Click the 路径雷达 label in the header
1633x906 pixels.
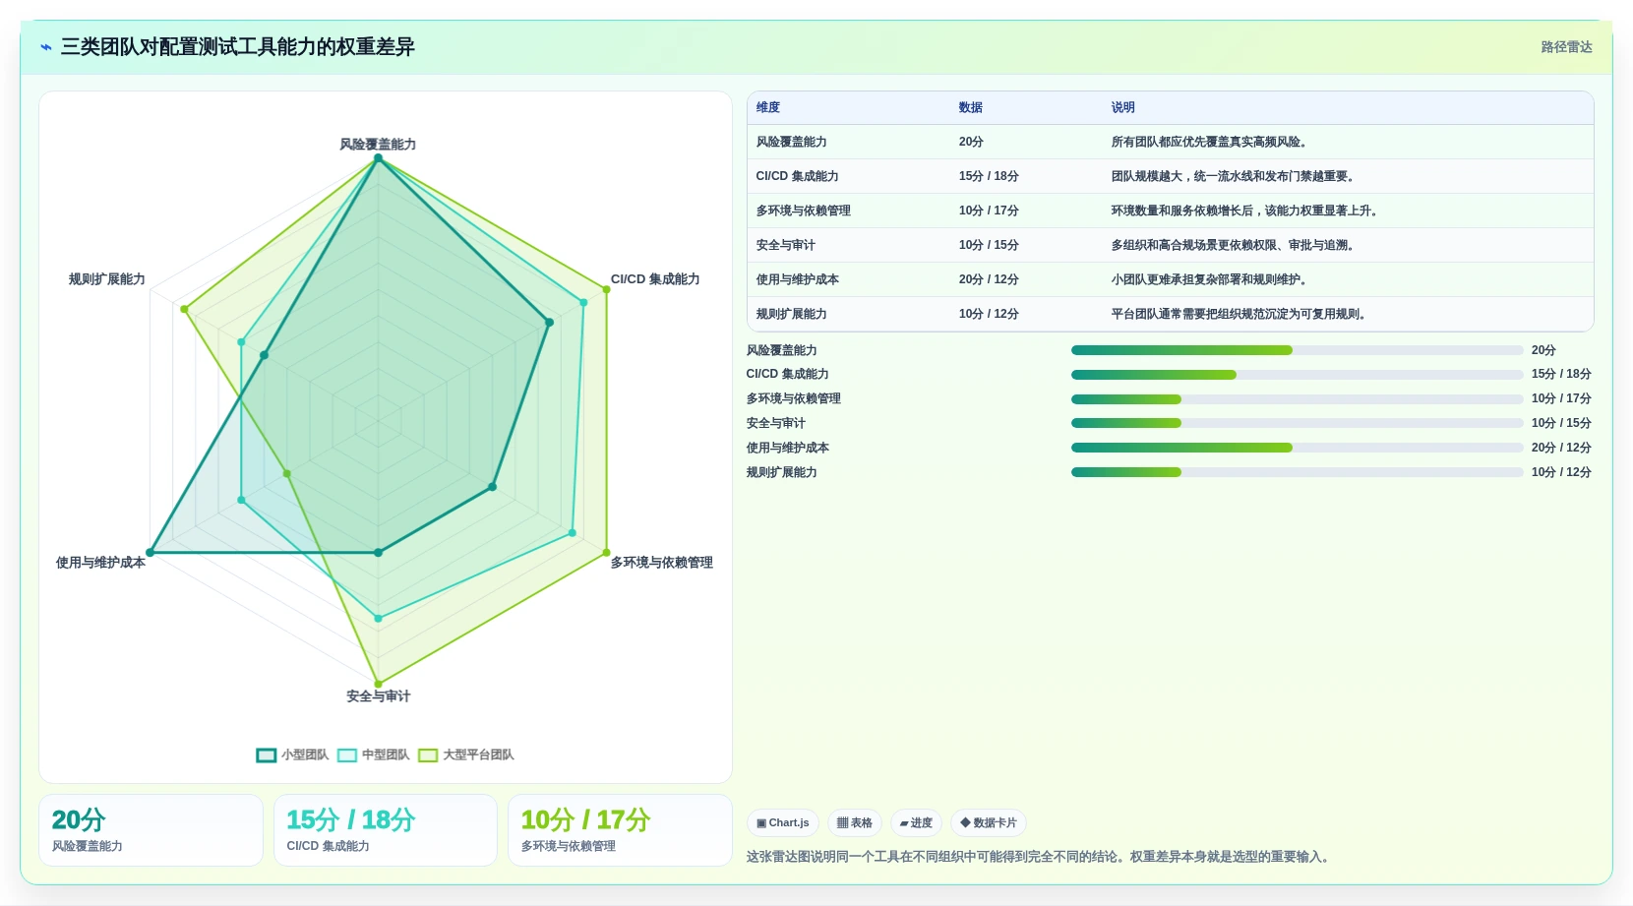click(1566, 47)
